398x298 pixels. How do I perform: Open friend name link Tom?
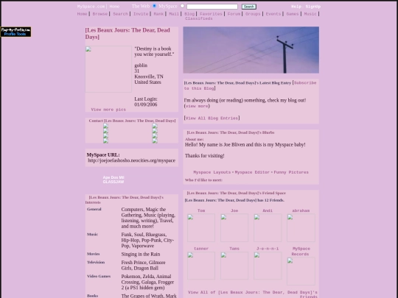click(201, 210)
